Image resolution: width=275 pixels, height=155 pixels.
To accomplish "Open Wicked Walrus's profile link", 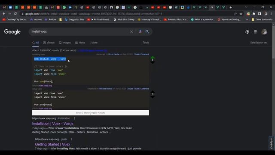I will (106, 89).
